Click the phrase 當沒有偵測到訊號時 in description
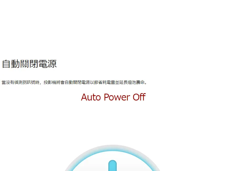Image resolution: width=226 pixels, height=171 pixels. coord(20,82)
